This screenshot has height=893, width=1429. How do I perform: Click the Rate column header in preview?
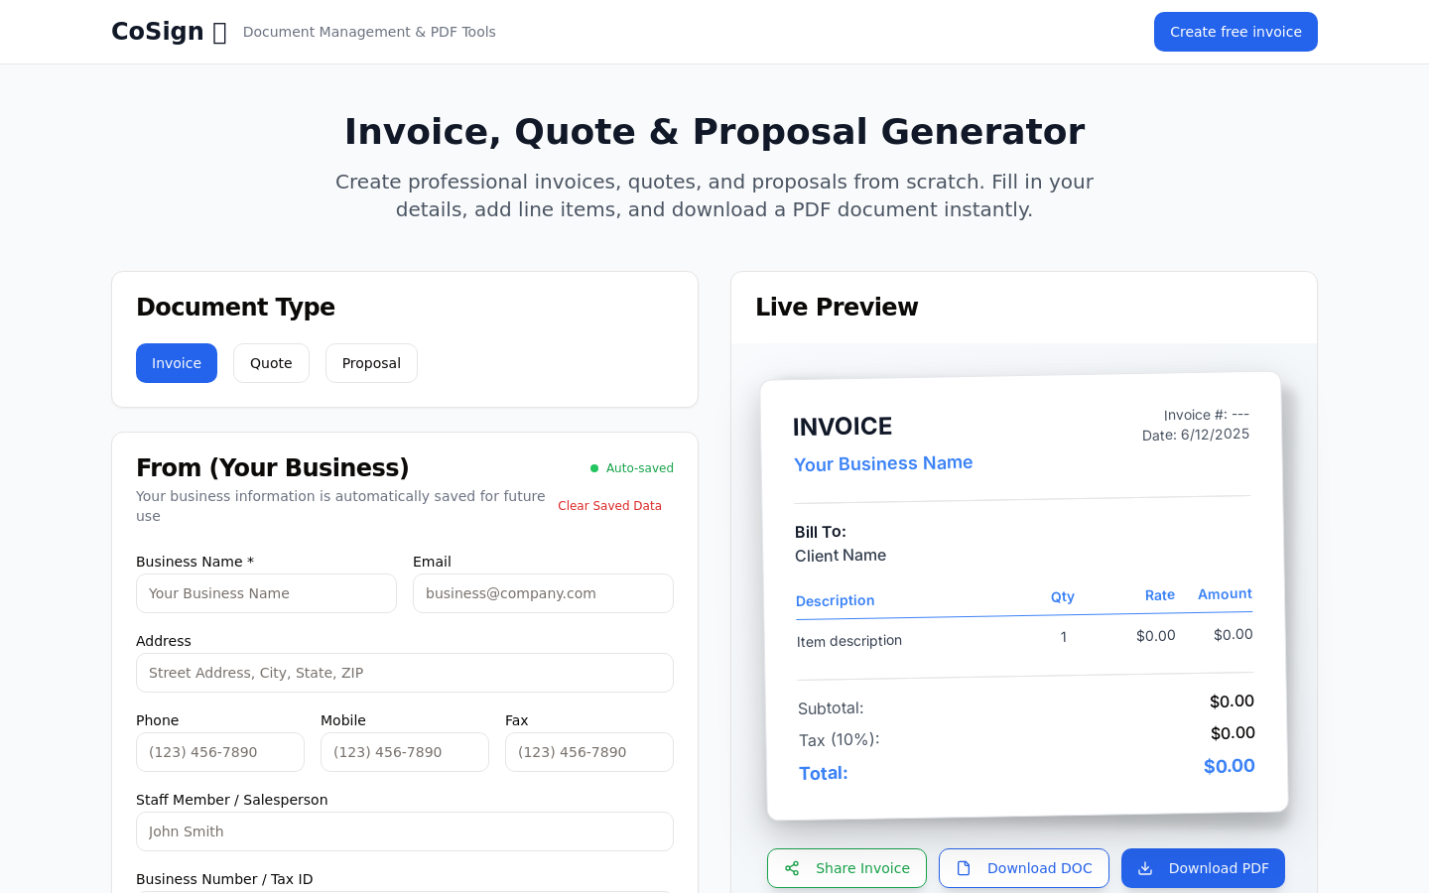1160,595
